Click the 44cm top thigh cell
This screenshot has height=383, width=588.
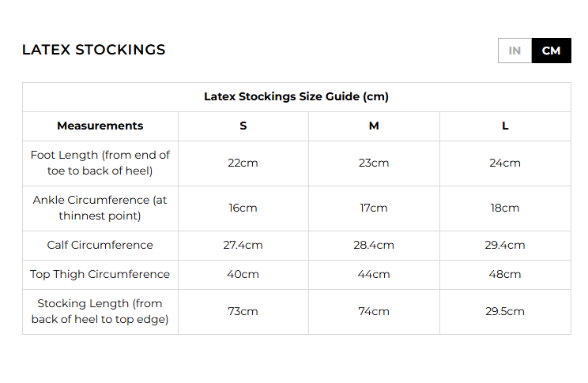point(374,274)
